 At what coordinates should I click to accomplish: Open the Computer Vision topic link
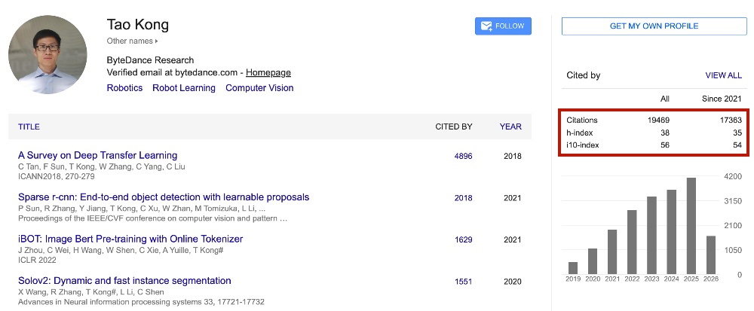[259, 88]
